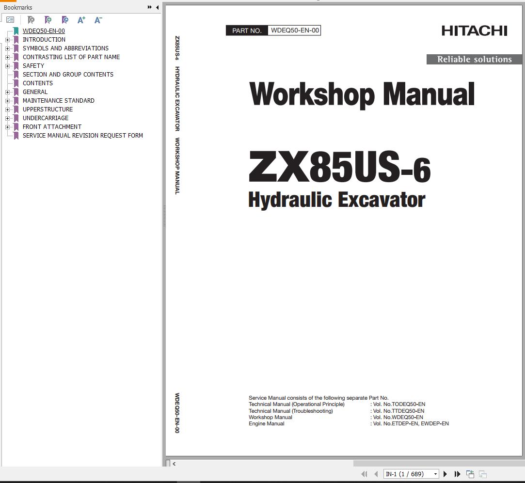Click the ZX85US-6 model heading
525x483 pixels.
(x=339, y=166)
